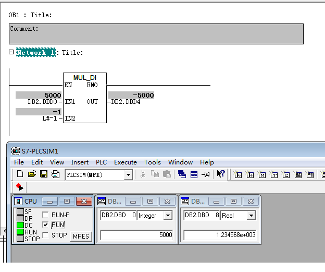Uncheck the RUN checkbox in CPU panel
This screenshot has height=272, width=325.
pos(45,224)
